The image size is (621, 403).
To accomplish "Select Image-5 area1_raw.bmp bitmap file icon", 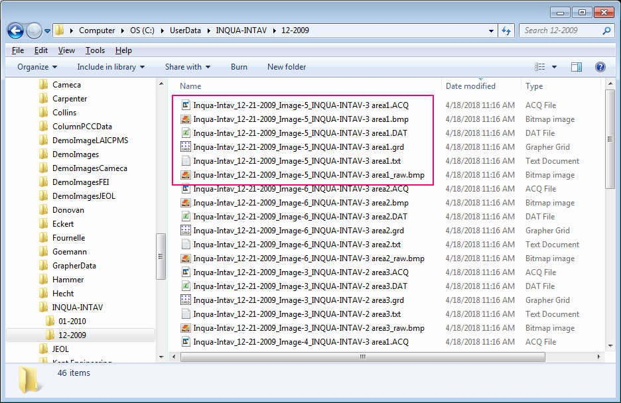I will [x=186, y=175].
